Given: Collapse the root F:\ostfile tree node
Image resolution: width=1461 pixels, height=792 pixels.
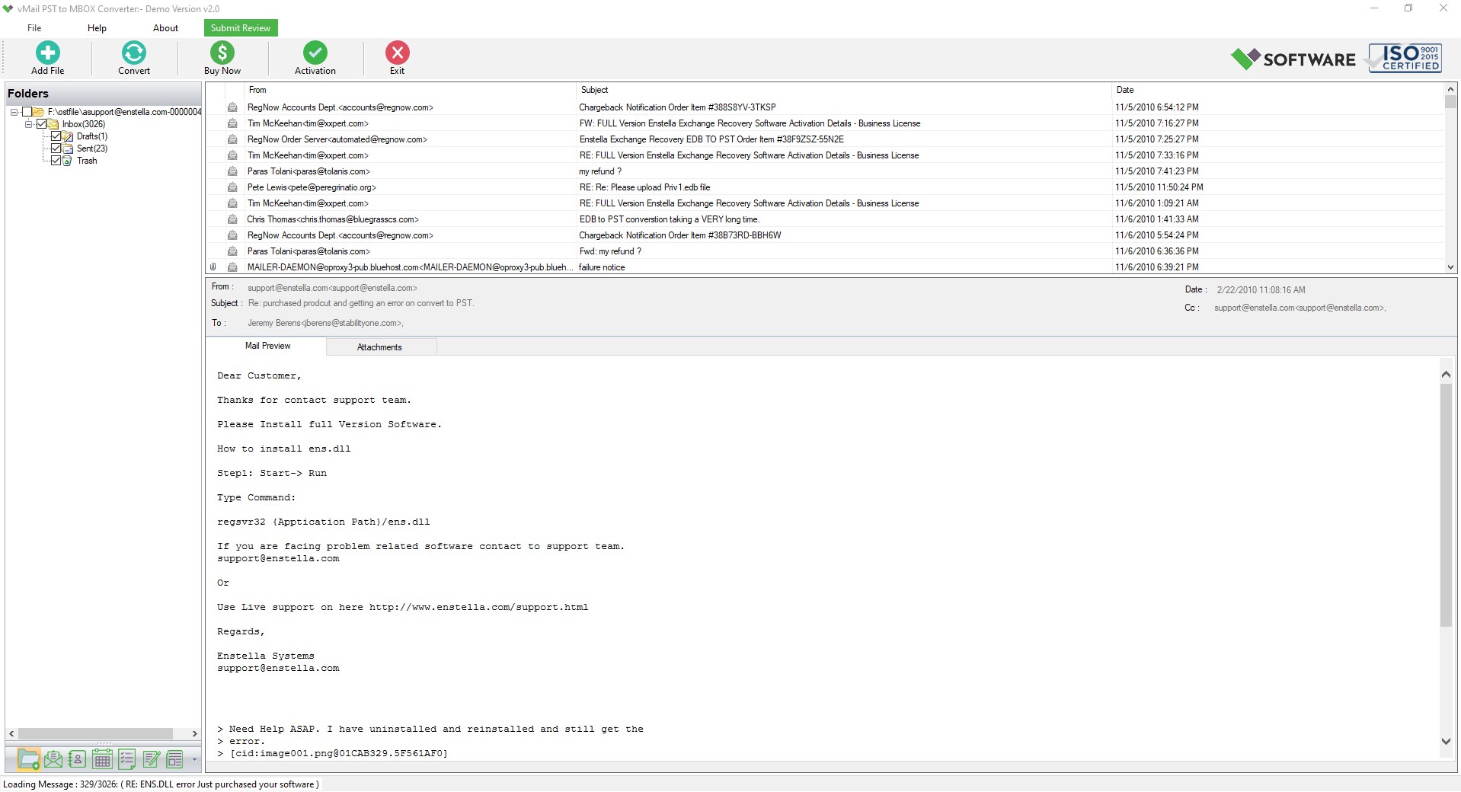Looking at the screenshot, I should coord(14,112).
